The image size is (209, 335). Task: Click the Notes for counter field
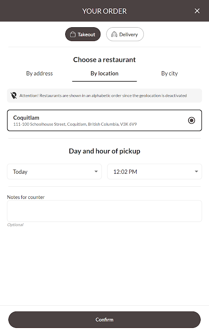pos(104,211)
